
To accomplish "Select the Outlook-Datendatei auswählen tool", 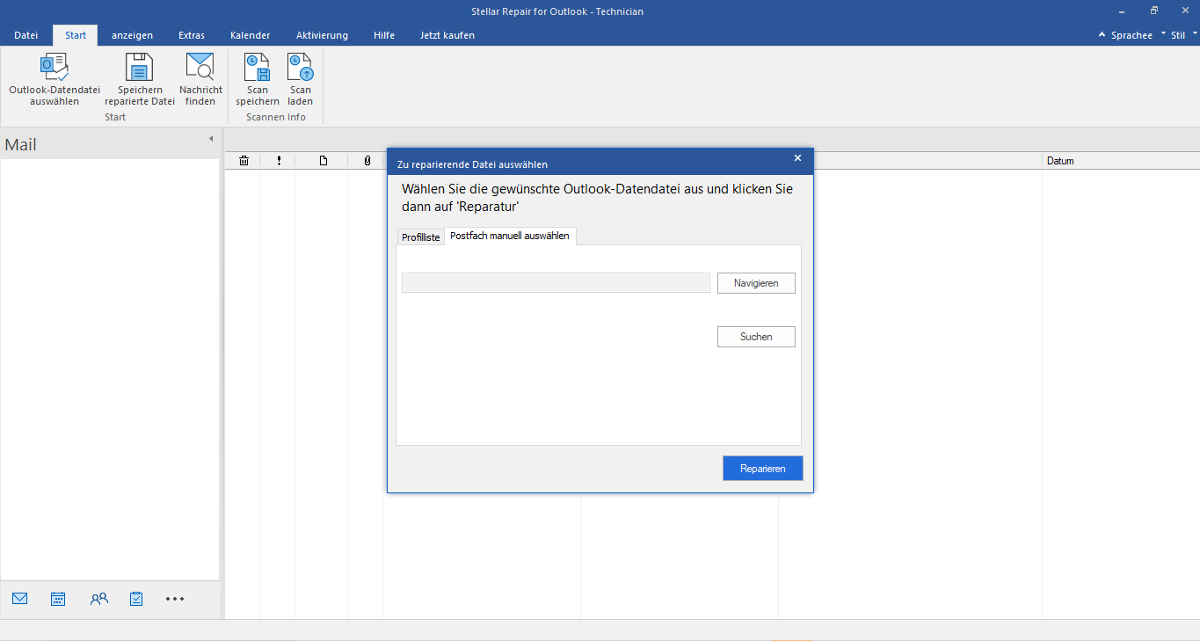I will [54, 77].
